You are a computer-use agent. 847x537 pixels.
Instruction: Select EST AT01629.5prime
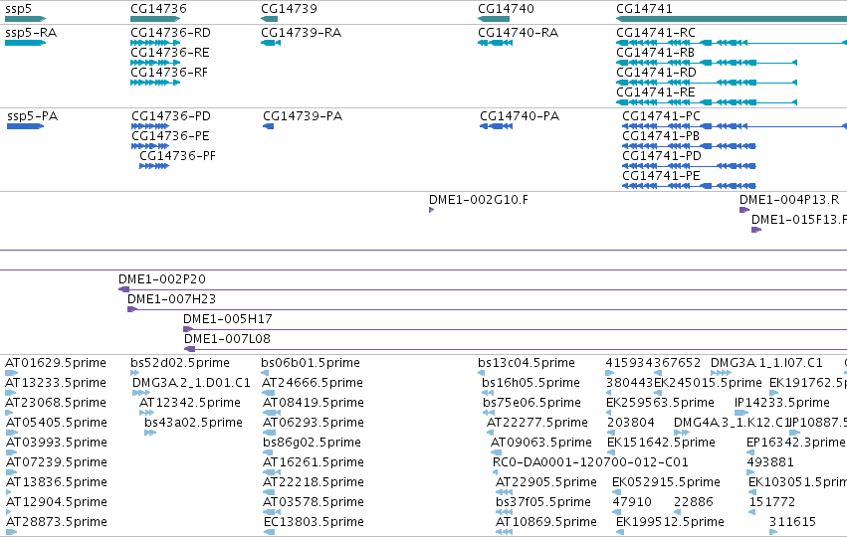56,363
